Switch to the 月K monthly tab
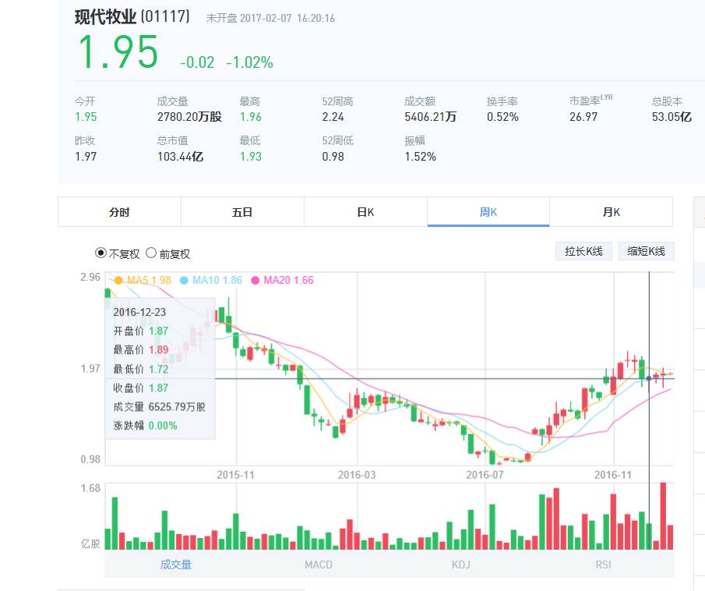 (611, 212)
